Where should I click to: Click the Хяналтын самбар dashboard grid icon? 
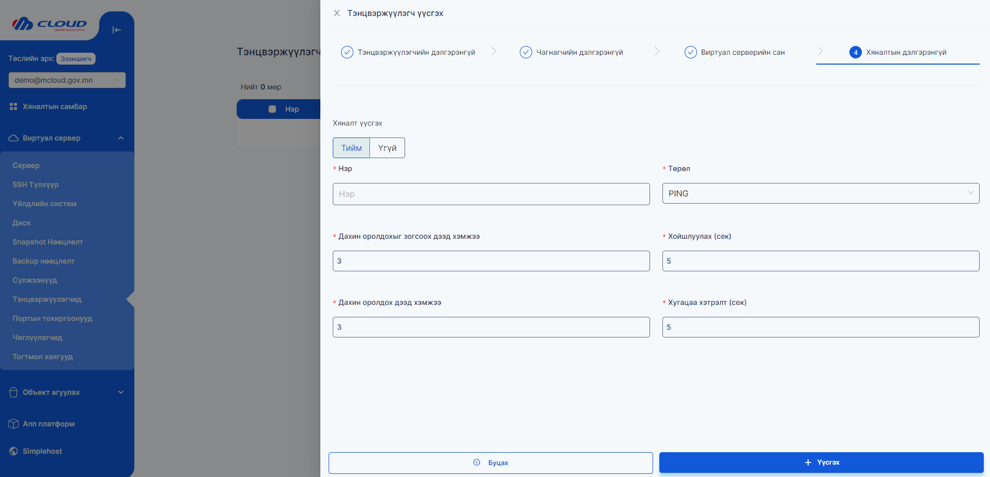tap(13, 106)
